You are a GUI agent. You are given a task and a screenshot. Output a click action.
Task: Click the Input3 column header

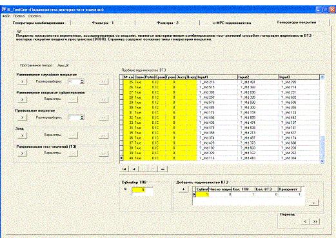coord(299,77)
